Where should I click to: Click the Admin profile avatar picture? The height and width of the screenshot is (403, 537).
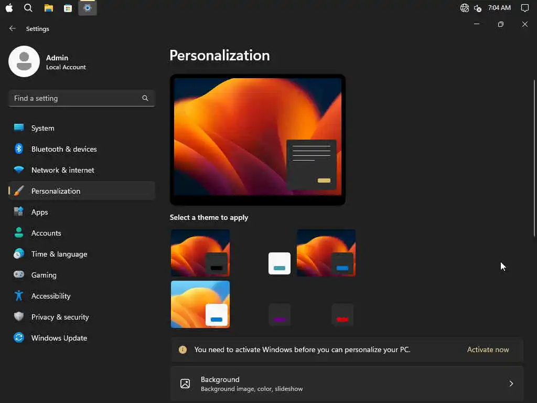[24, 61]
